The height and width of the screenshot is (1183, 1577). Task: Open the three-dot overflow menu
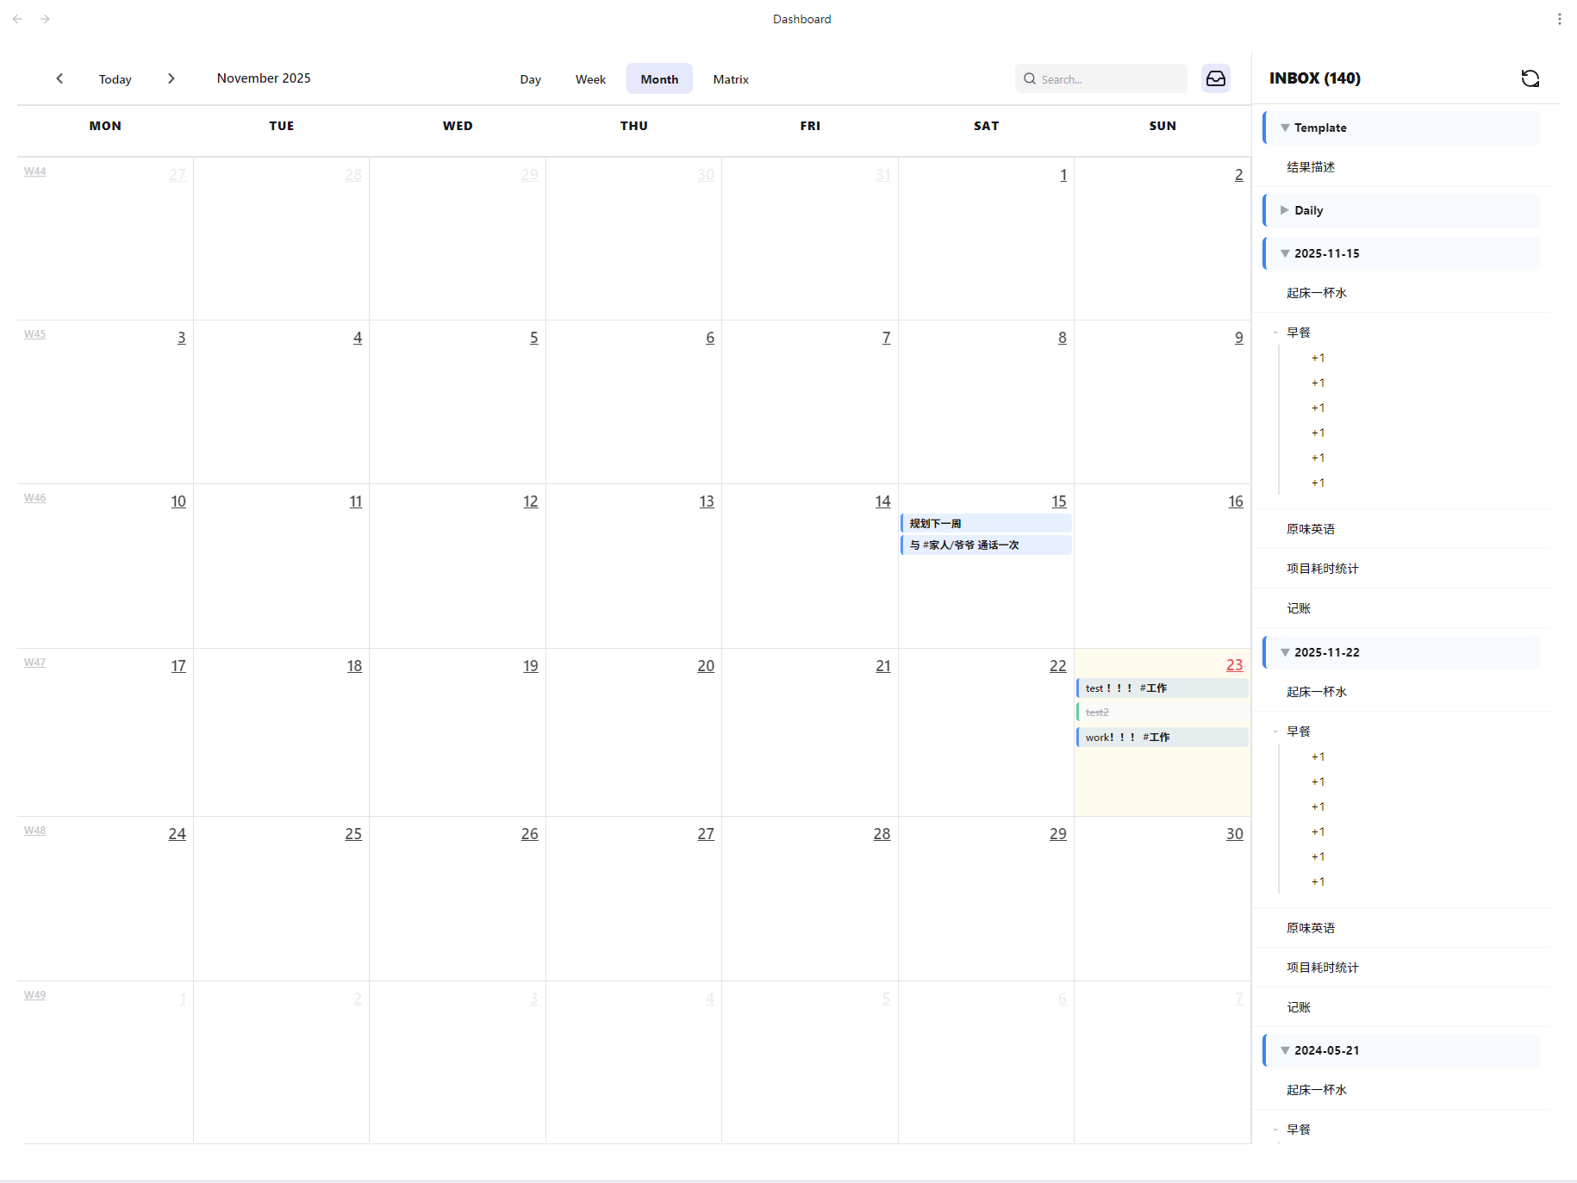pos(1560,18)
